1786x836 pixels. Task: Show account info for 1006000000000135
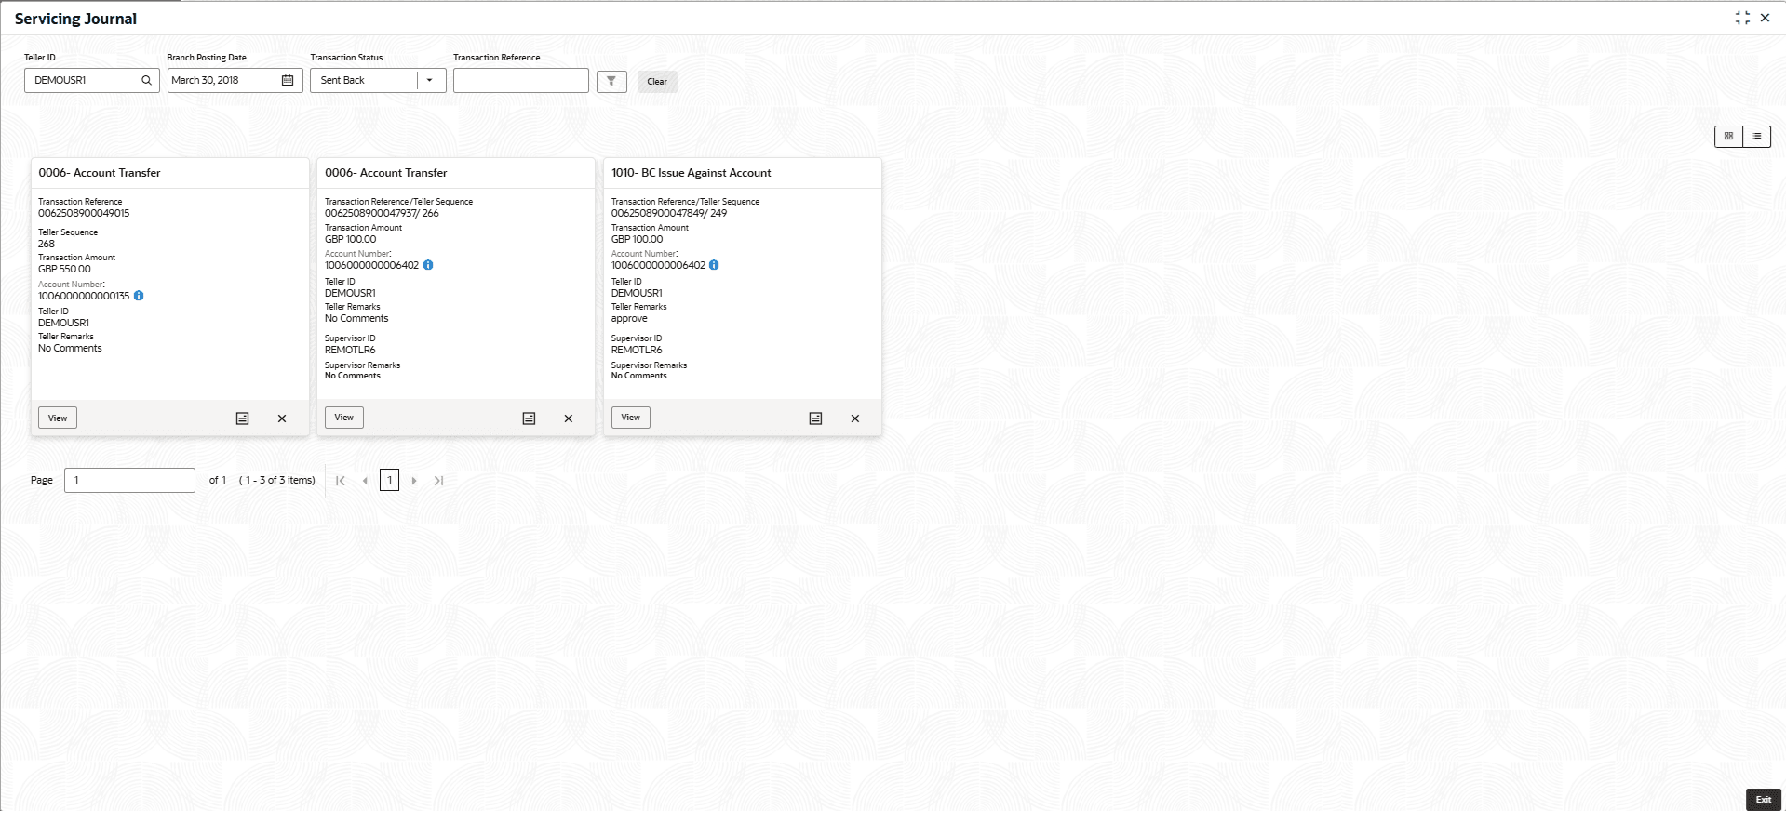(139, 296)
